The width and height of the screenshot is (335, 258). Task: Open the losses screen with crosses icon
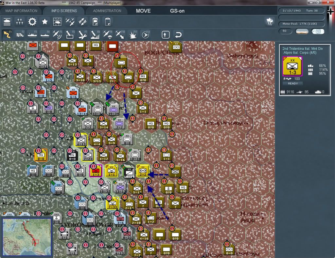point(19,22)
